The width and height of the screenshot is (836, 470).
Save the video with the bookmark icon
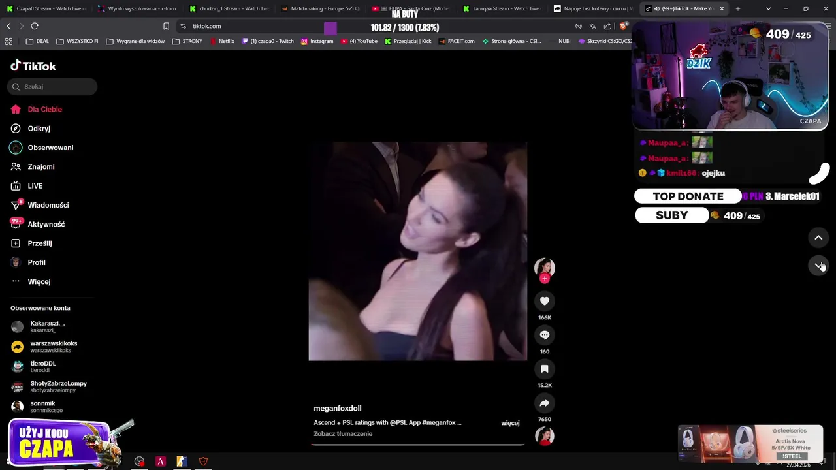click(544, 369)
